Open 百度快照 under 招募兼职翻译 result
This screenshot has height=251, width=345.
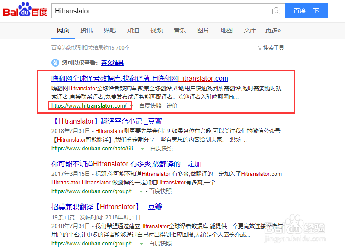click(160, 244)
